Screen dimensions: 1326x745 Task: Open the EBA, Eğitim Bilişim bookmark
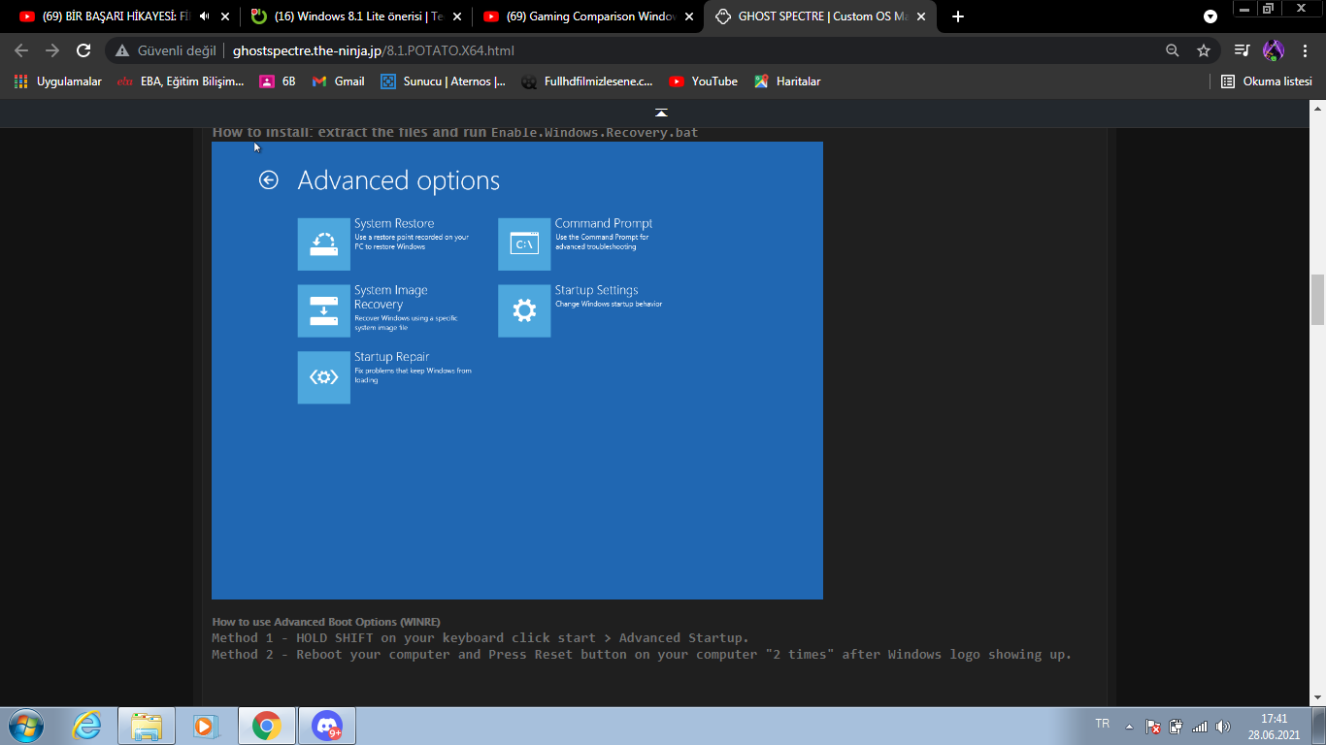(181, 81)
